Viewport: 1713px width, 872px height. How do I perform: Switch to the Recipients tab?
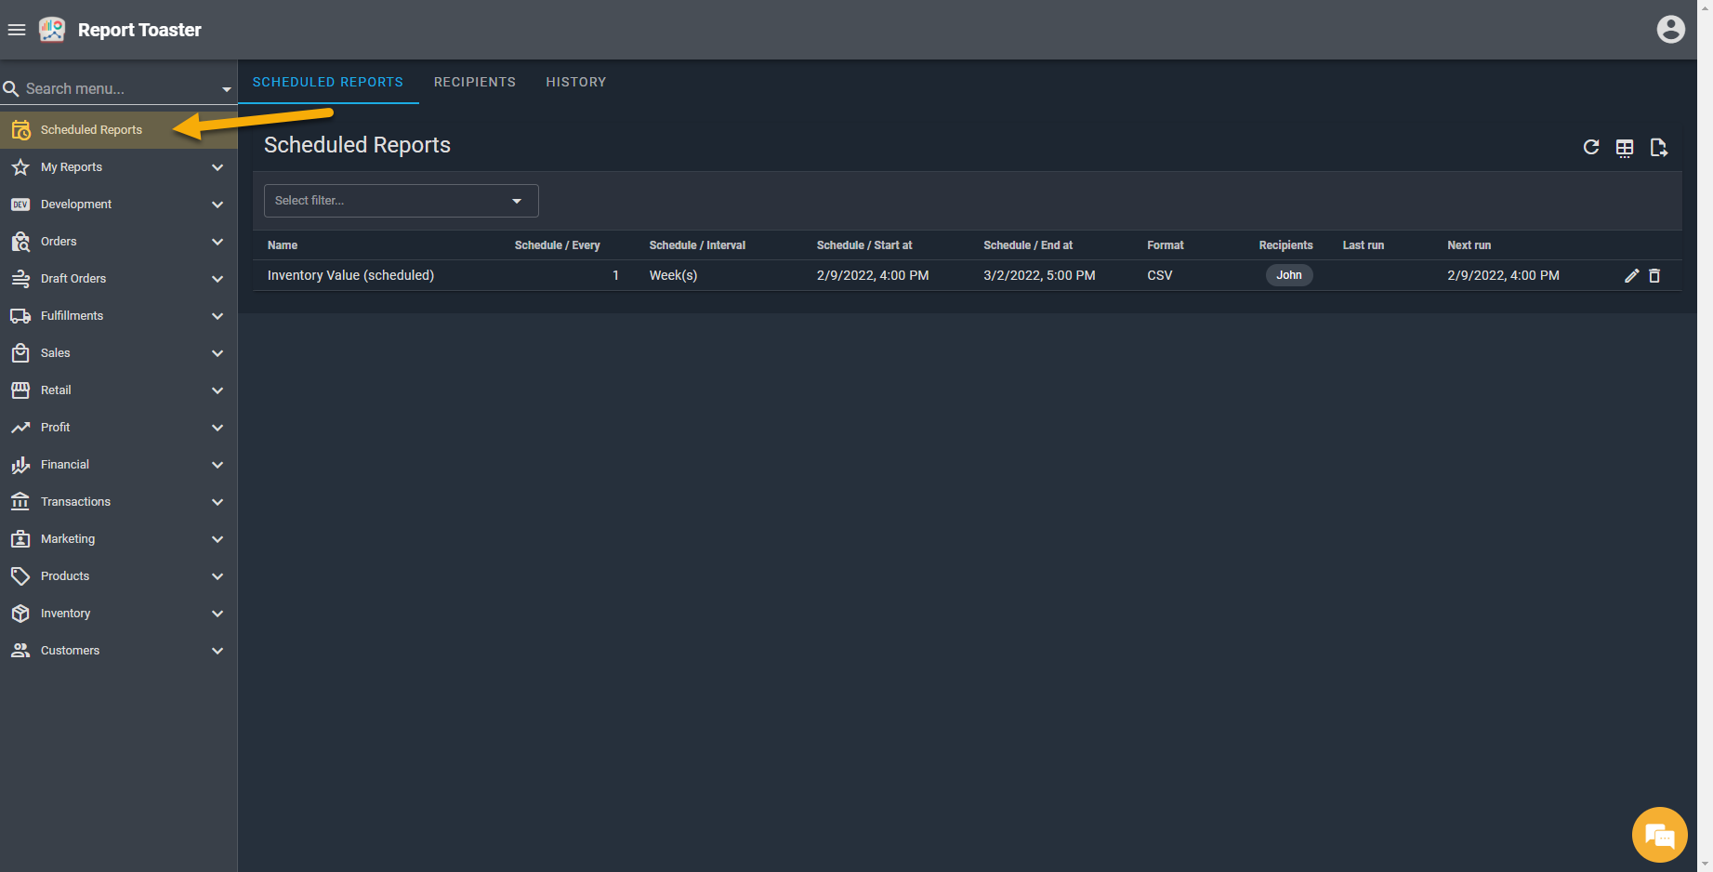[x=474, y=82]
